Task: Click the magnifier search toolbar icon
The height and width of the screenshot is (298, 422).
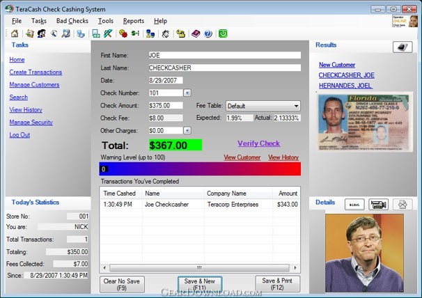Action: 54,33
